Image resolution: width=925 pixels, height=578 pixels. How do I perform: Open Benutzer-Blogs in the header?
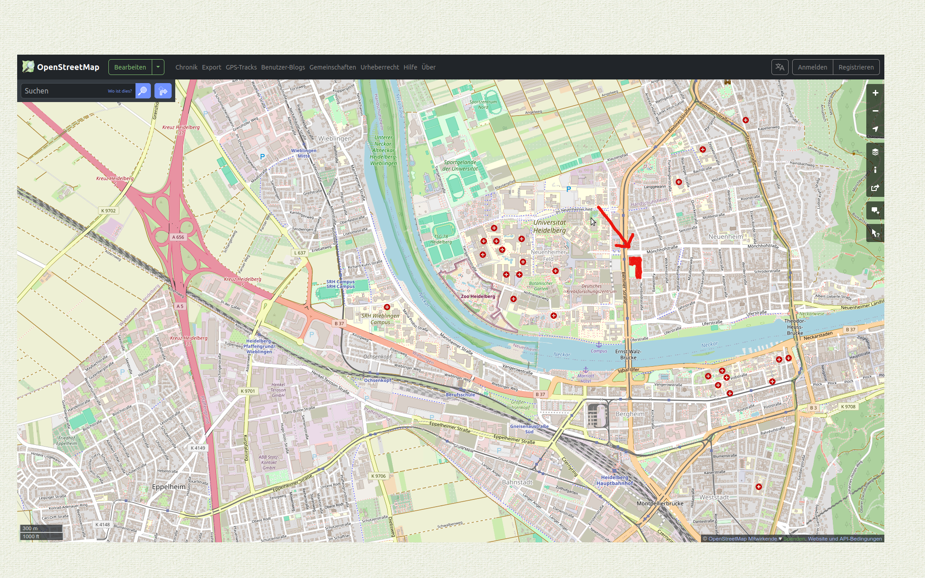point(283,67)
